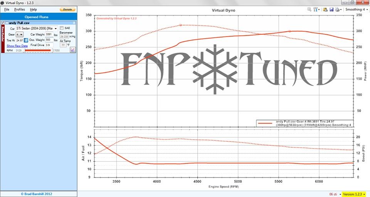Image resolution: width=370 pixels, height=197 pixels.
Task: Open the 06 sti profile dropdown
Action: click(x=335, y=194)
